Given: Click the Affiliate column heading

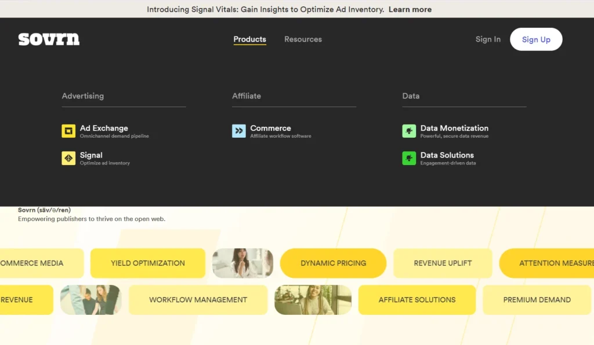Looking at the screenshot, I should (247, 96).
